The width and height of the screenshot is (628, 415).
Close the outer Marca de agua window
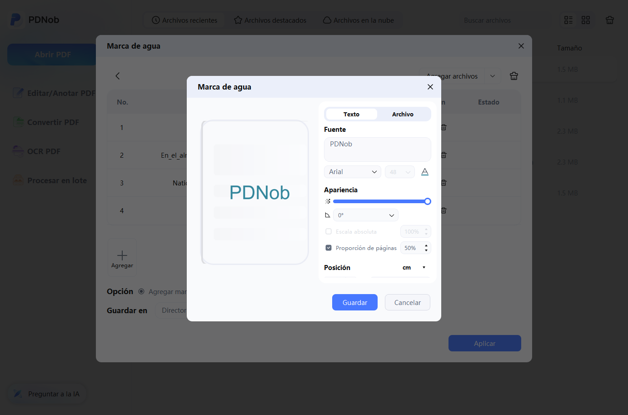521,46
